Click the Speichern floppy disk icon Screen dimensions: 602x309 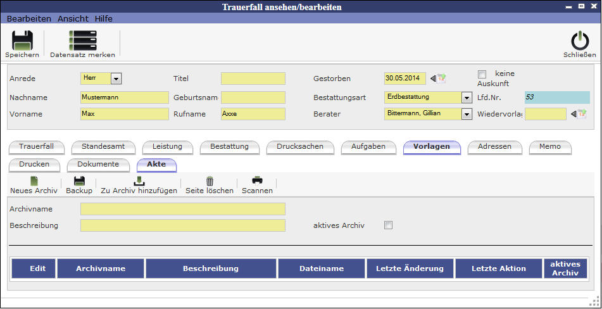click(22, 41)
